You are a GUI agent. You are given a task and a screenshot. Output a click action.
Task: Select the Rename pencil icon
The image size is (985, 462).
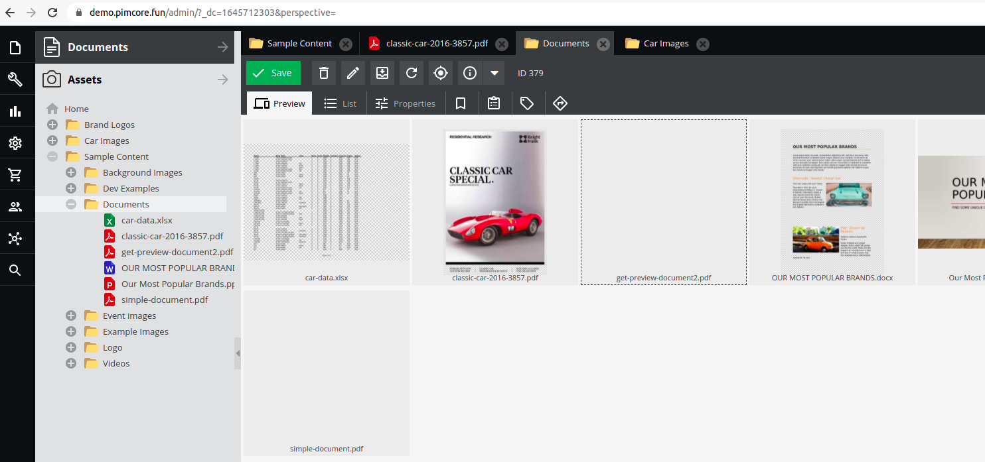352,73
